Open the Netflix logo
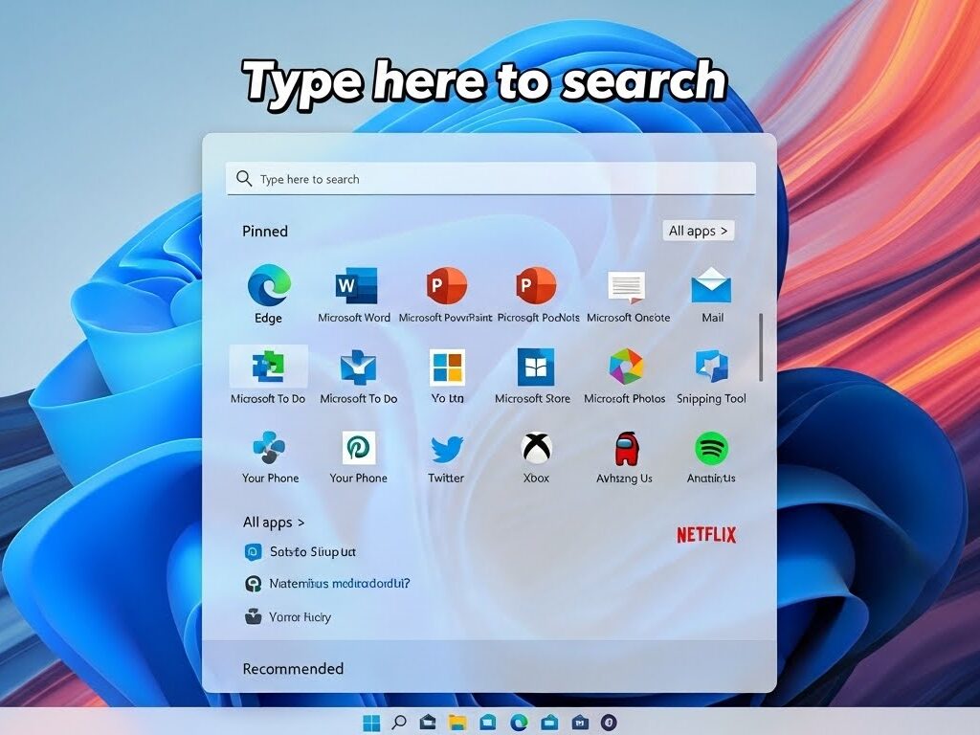 tap(706, 535)
